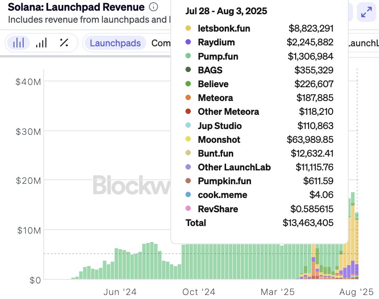Click the letsbonk.fun label in tooltip
Viewport: 379px width, 299px height.
point(224,28)
